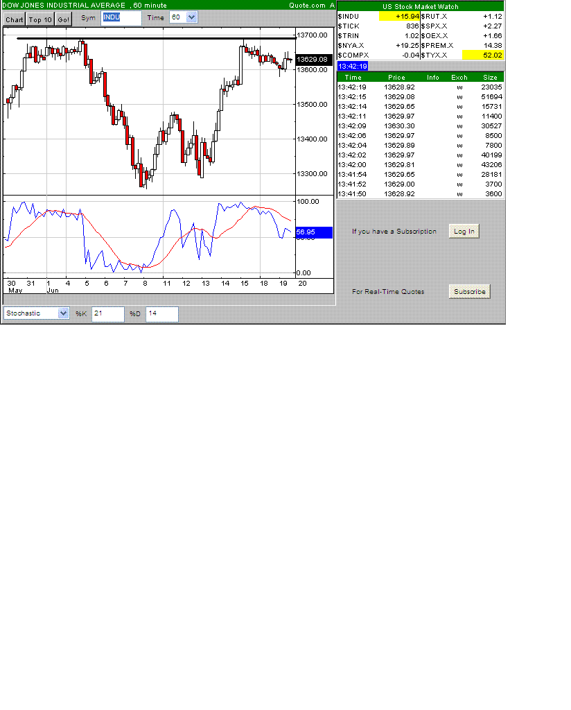Screen dimensions: 571x710
Task: Click the date label 15 on axis
Action: coord(245,284)
